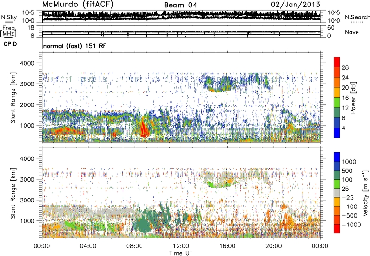Click the 20 tick on power colorbar
This screenshot has height=256, width=370.
pos(345,88)
